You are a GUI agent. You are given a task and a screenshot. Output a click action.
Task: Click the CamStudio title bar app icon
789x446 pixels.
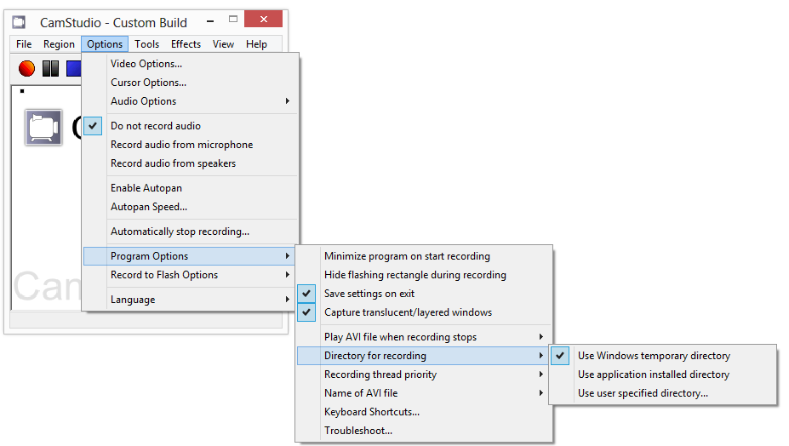coord(20,22)
